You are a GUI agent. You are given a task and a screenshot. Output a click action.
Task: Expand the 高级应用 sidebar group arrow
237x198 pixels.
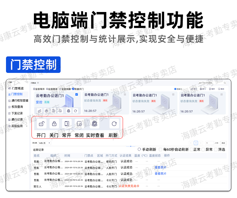click(27, 126)
